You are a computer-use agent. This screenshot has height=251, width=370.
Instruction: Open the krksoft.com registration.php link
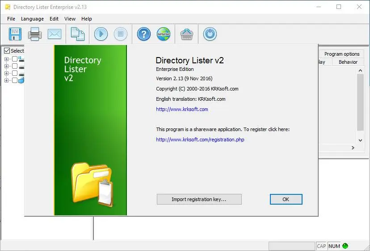[x=200, y=140]
